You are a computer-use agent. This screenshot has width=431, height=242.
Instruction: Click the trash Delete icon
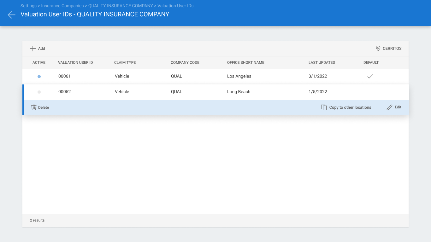coord(34,107)
